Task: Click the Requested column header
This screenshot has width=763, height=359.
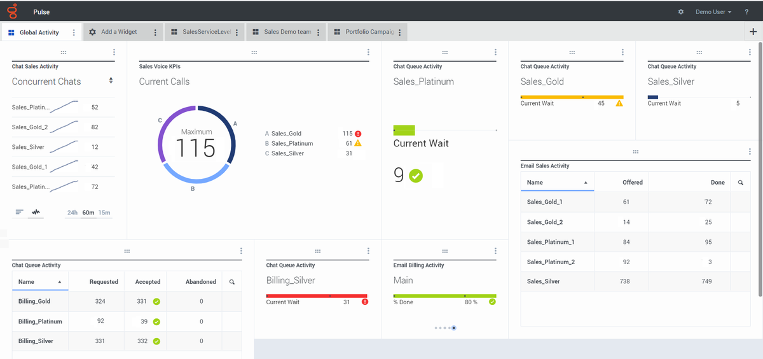Action: [104, 282]
